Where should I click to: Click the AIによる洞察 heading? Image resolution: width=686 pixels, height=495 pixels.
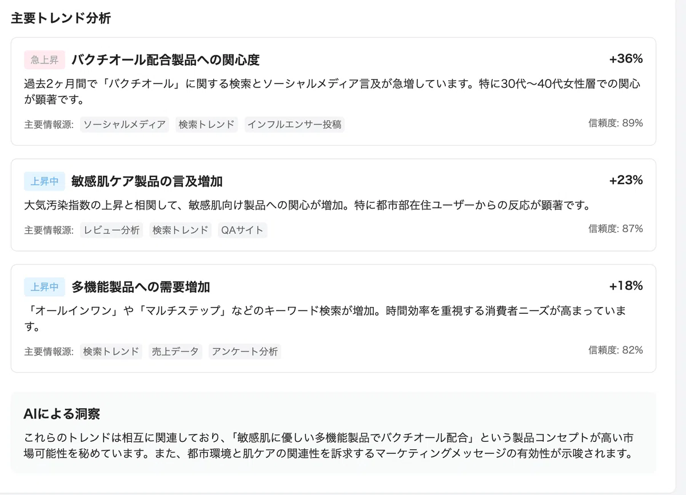(x=62, y=414)
